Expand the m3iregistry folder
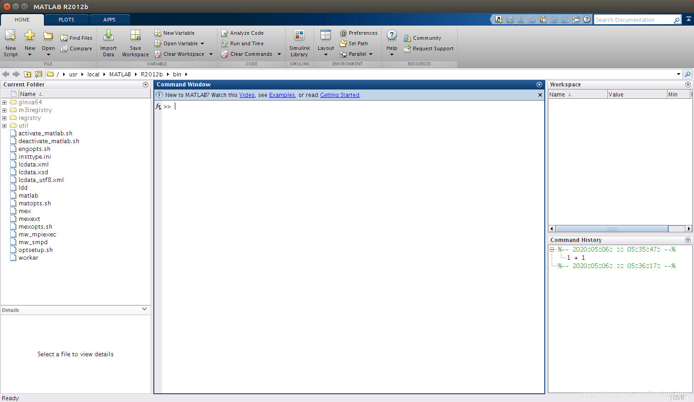Screen dimensions: 694x402 pyautogui.click(x=4, y=110)
